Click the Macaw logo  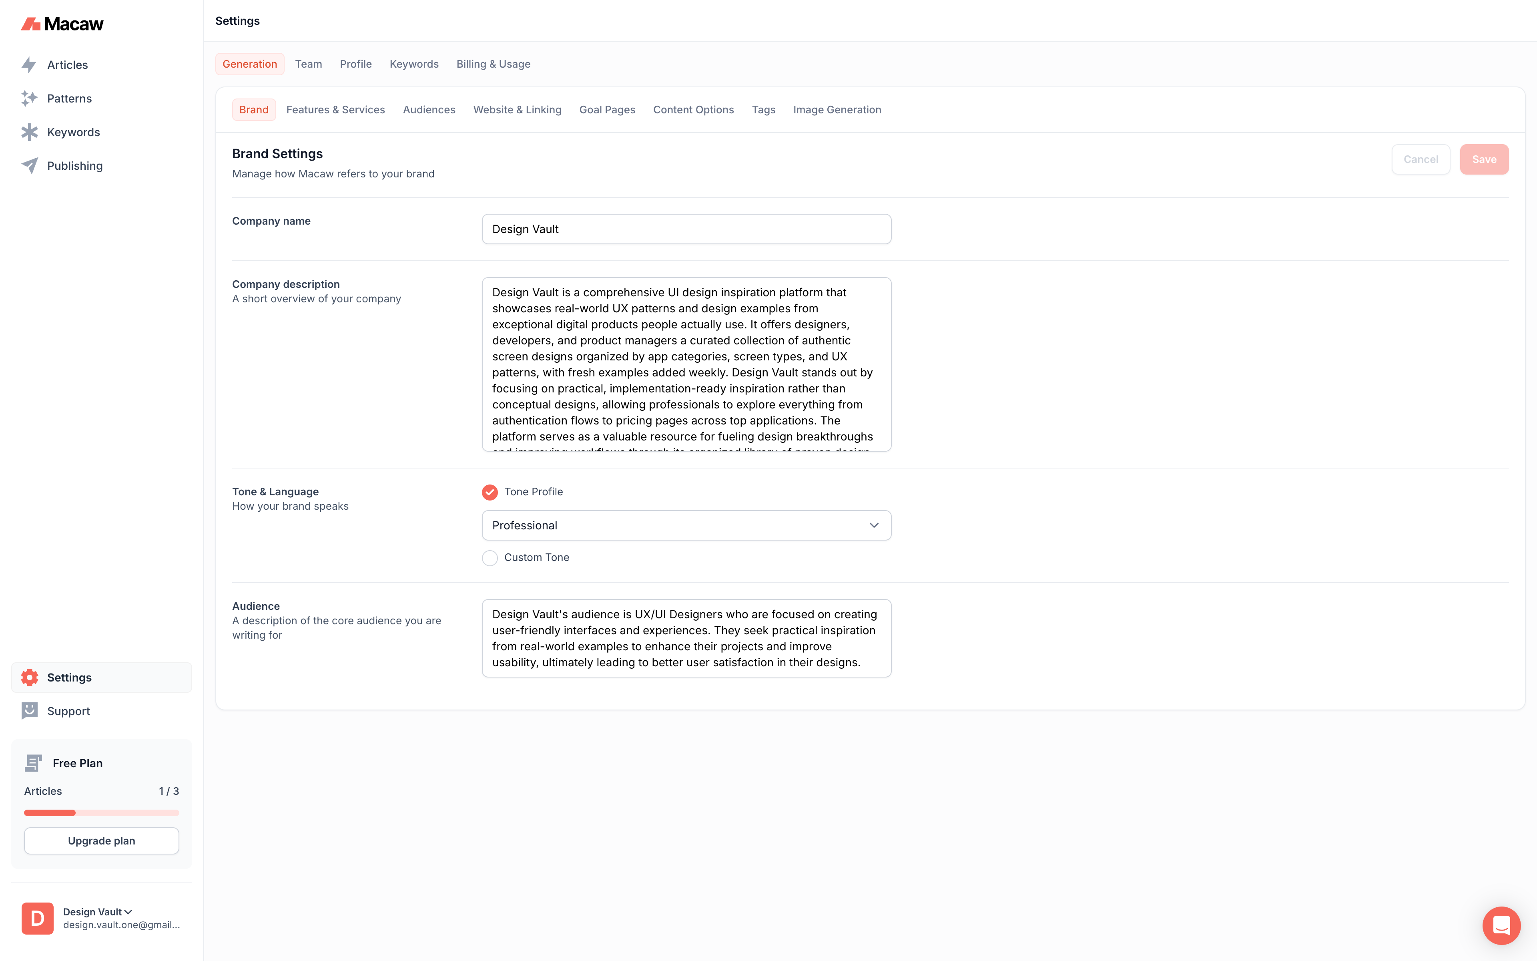pyautogui.click(x=62, y=24)
